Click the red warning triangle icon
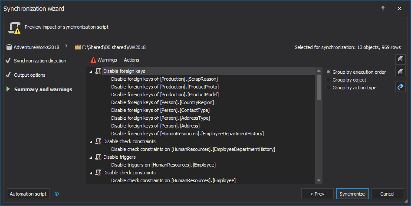The width and height of the screenshot is (411, 206). pyautogui.click(x=93, y=60)
